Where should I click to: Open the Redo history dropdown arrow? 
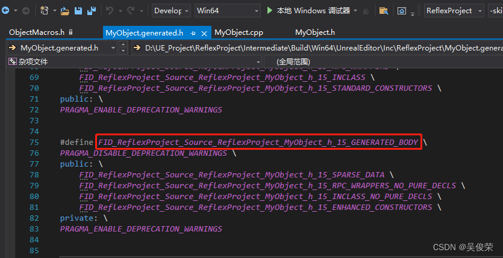tap(142, 11)
